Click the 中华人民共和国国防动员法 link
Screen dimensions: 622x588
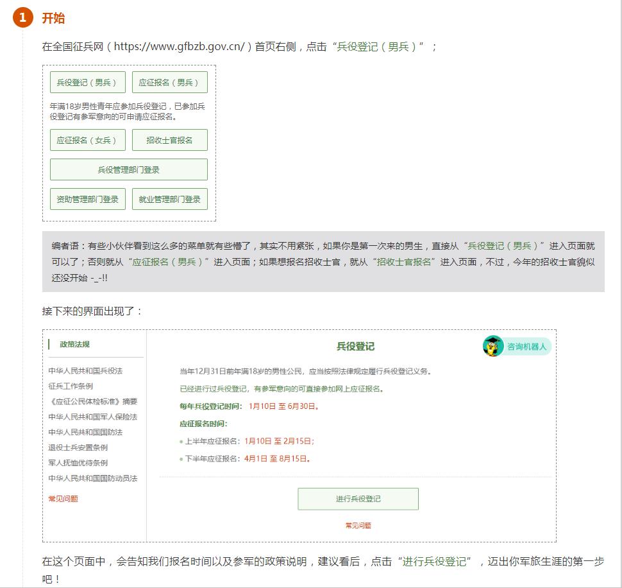tap(93, 478)
